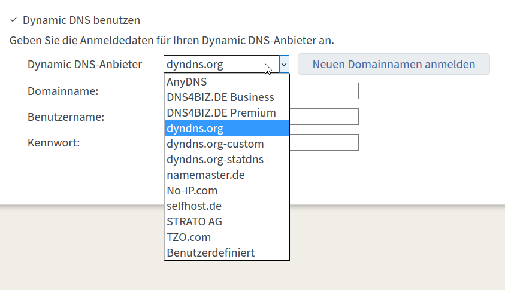Click the Benutzername: label
Image resolution: width=505 pixels, height=290 pixels.
[66, 117]
